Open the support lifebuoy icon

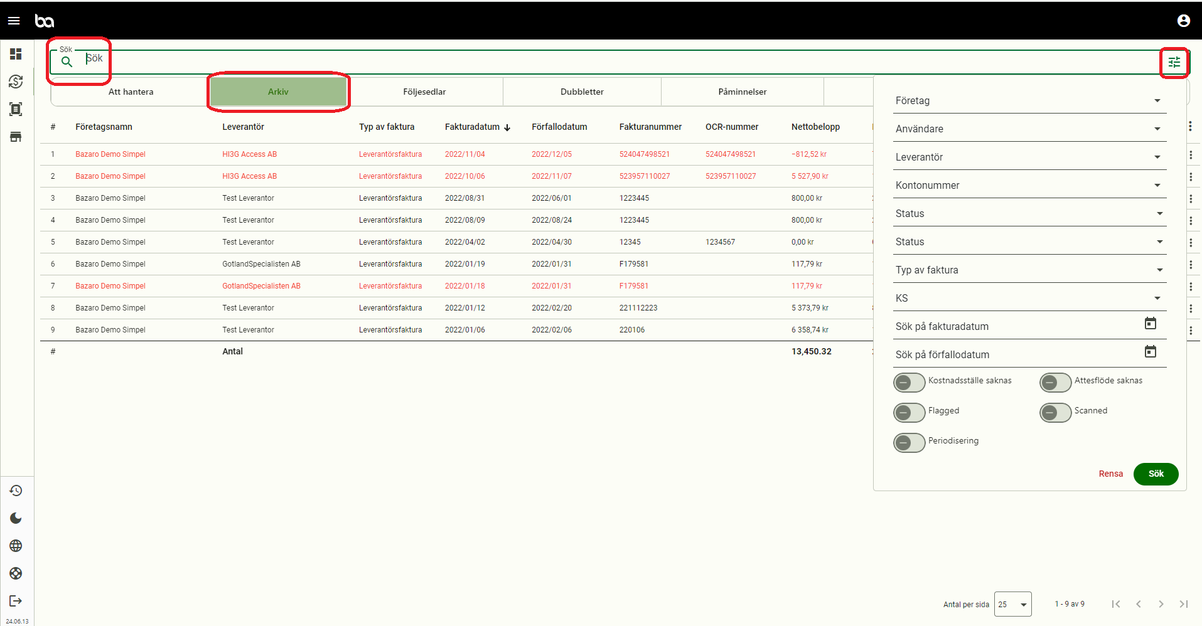tap(16, 573)
